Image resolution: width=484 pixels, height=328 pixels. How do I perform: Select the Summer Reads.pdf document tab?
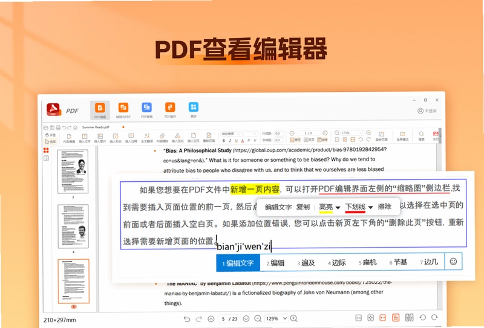[96, 127]
